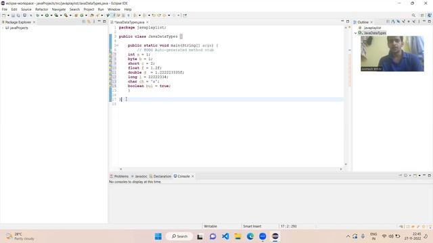Image resolution: width=433 pixels, height=243 pixels.
Task: Maximize the editor area
Action: [348, 21]
